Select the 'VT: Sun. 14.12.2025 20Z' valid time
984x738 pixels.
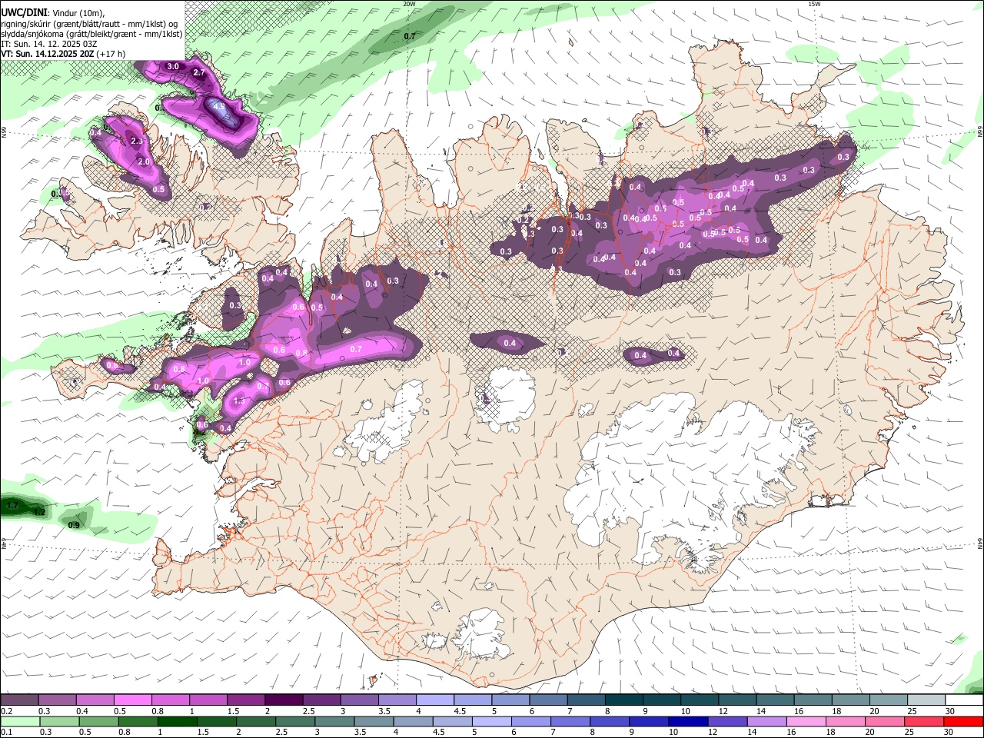pyautogui.click(x=48, y=54)
